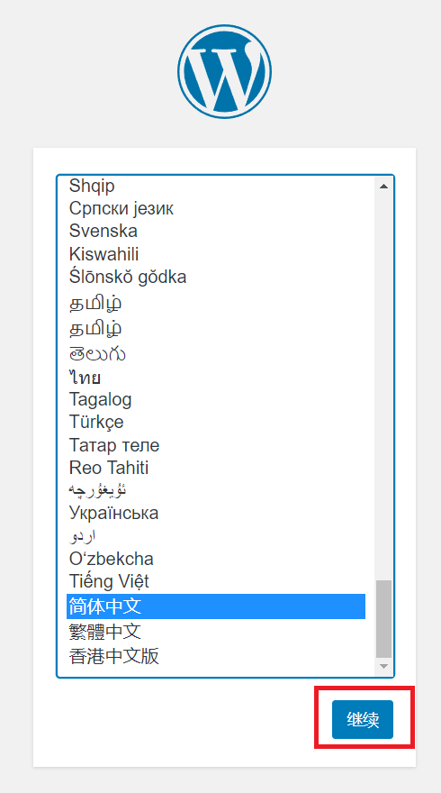Click the list scroll down arrow
This screenshot has width=441, height=793.
click(383, 666)
